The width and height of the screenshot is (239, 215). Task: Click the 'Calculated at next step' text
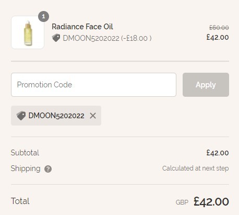pos(196,168)
